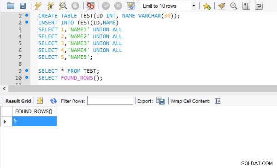
Task: Click the editor scrollbar left arrow
Action: tap(4, 88)
